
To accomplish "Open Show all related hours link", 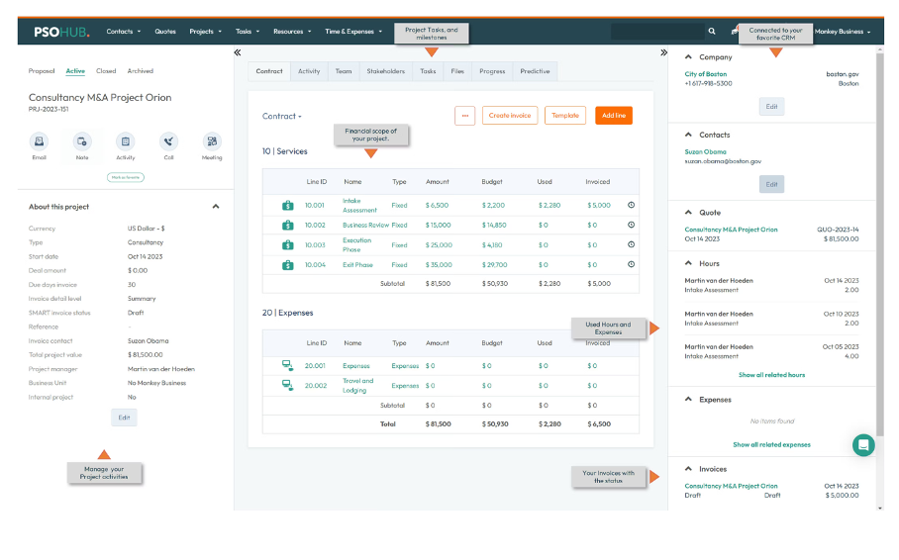I will click(771, 375).
